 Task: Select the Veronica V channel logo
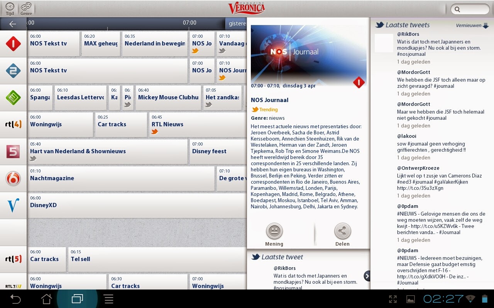(x=13, y=206)
